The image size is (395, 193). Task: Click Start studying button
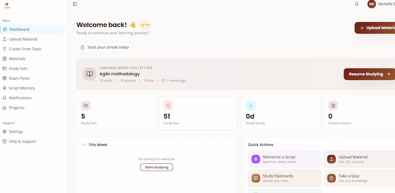tap(157, 167)
